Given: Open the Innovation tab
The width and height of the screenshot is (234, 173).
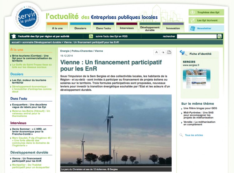Looking at the screenshot, I should [x=173, y=27].
